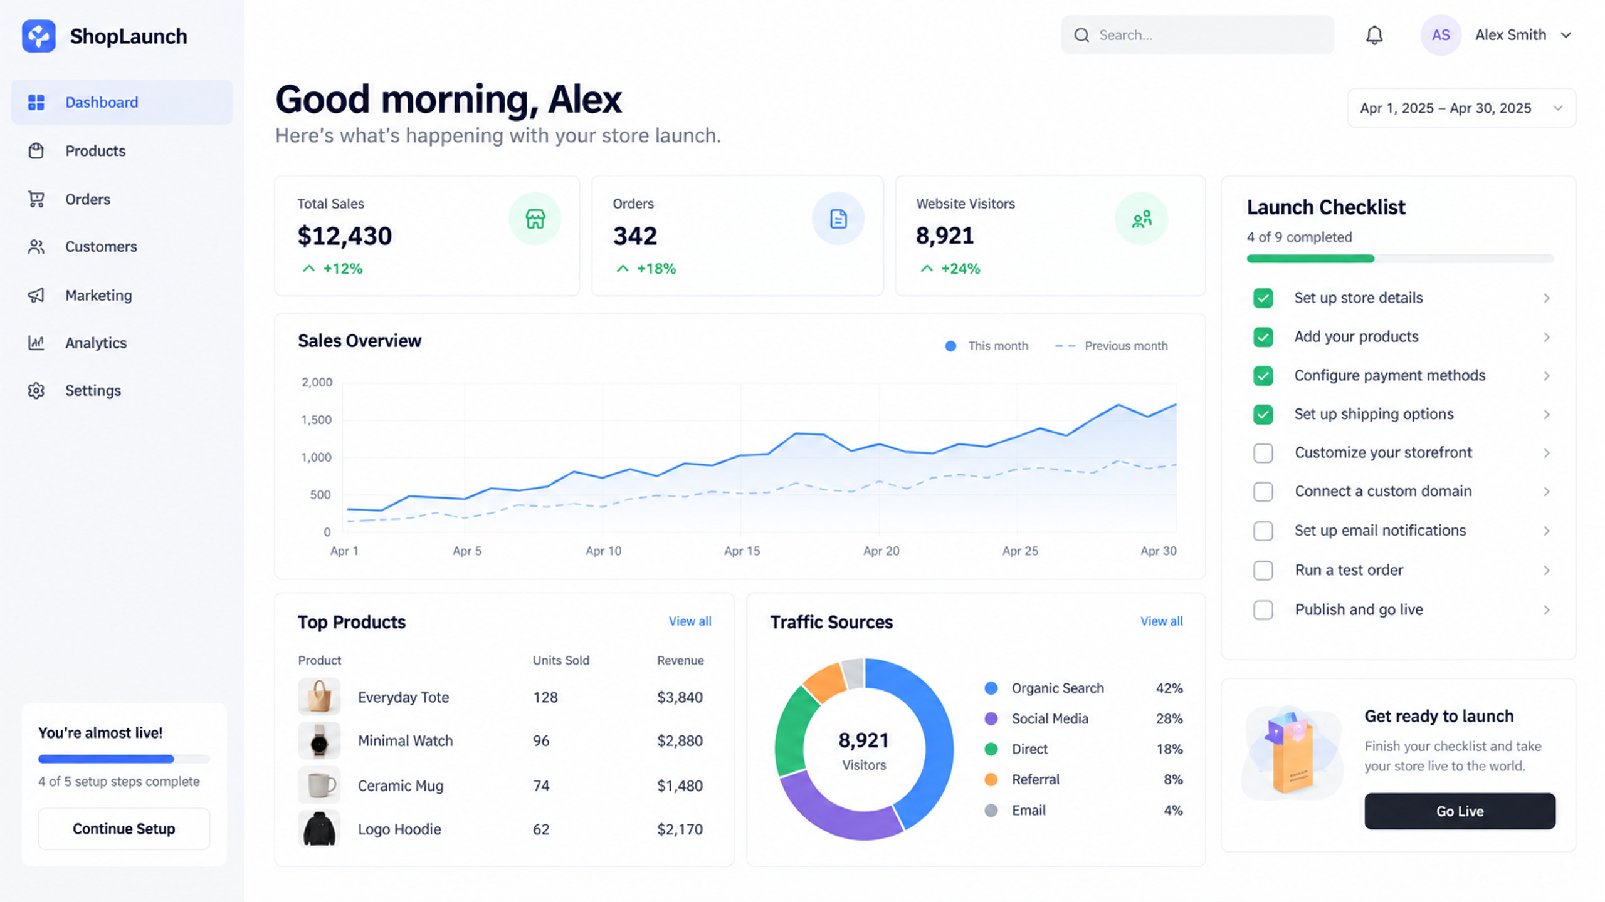Click the Customers people icon in sidebar
The image size is (1605, 902).
click(x=36, y=247)
